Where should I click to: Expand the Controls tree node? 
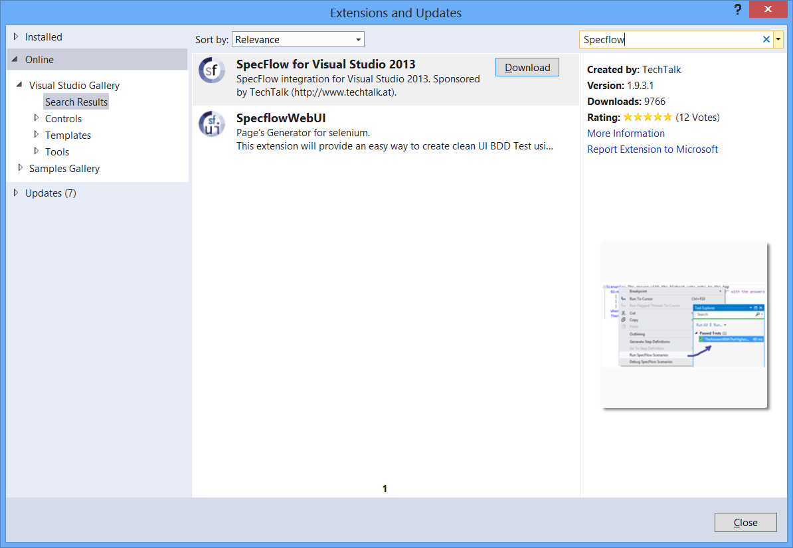coord(37,118)
